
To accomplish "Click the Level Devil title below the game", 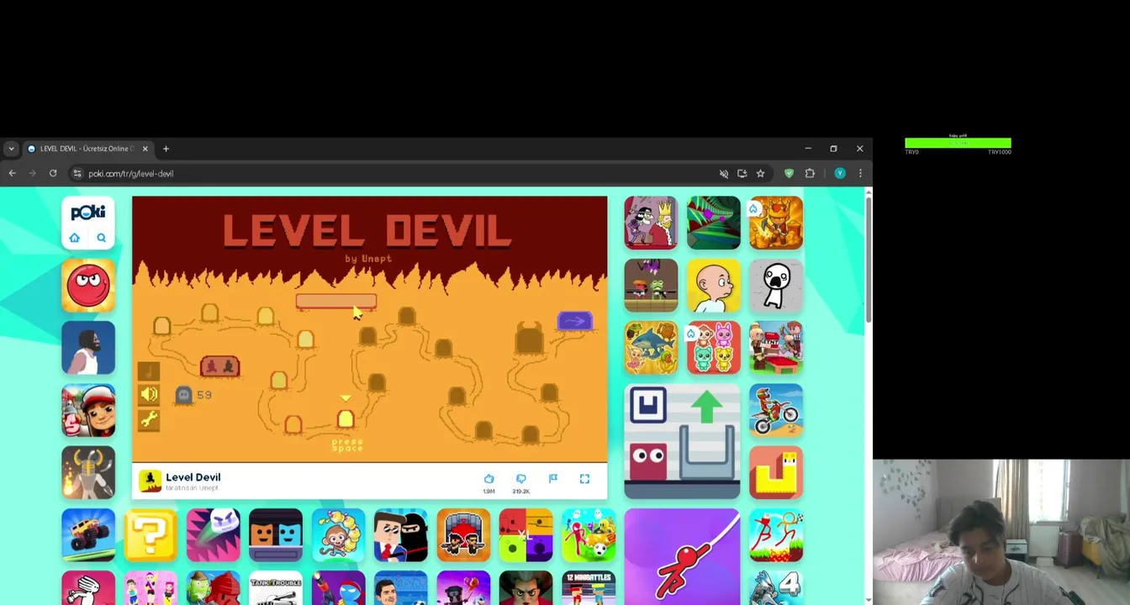I will pyautogui.click(x=193, y=477).
